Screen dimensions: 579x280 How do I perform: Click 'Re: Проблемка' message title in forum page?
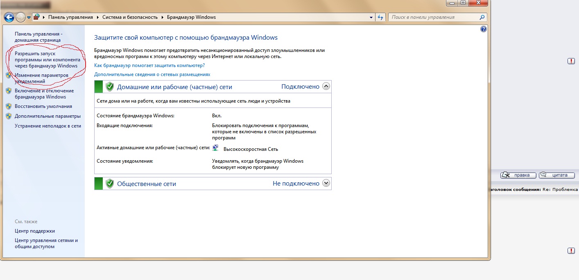point(560,190)
